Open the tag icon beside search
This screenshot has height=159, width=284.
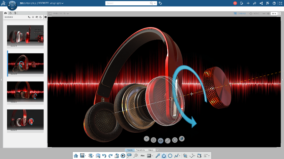160,3
